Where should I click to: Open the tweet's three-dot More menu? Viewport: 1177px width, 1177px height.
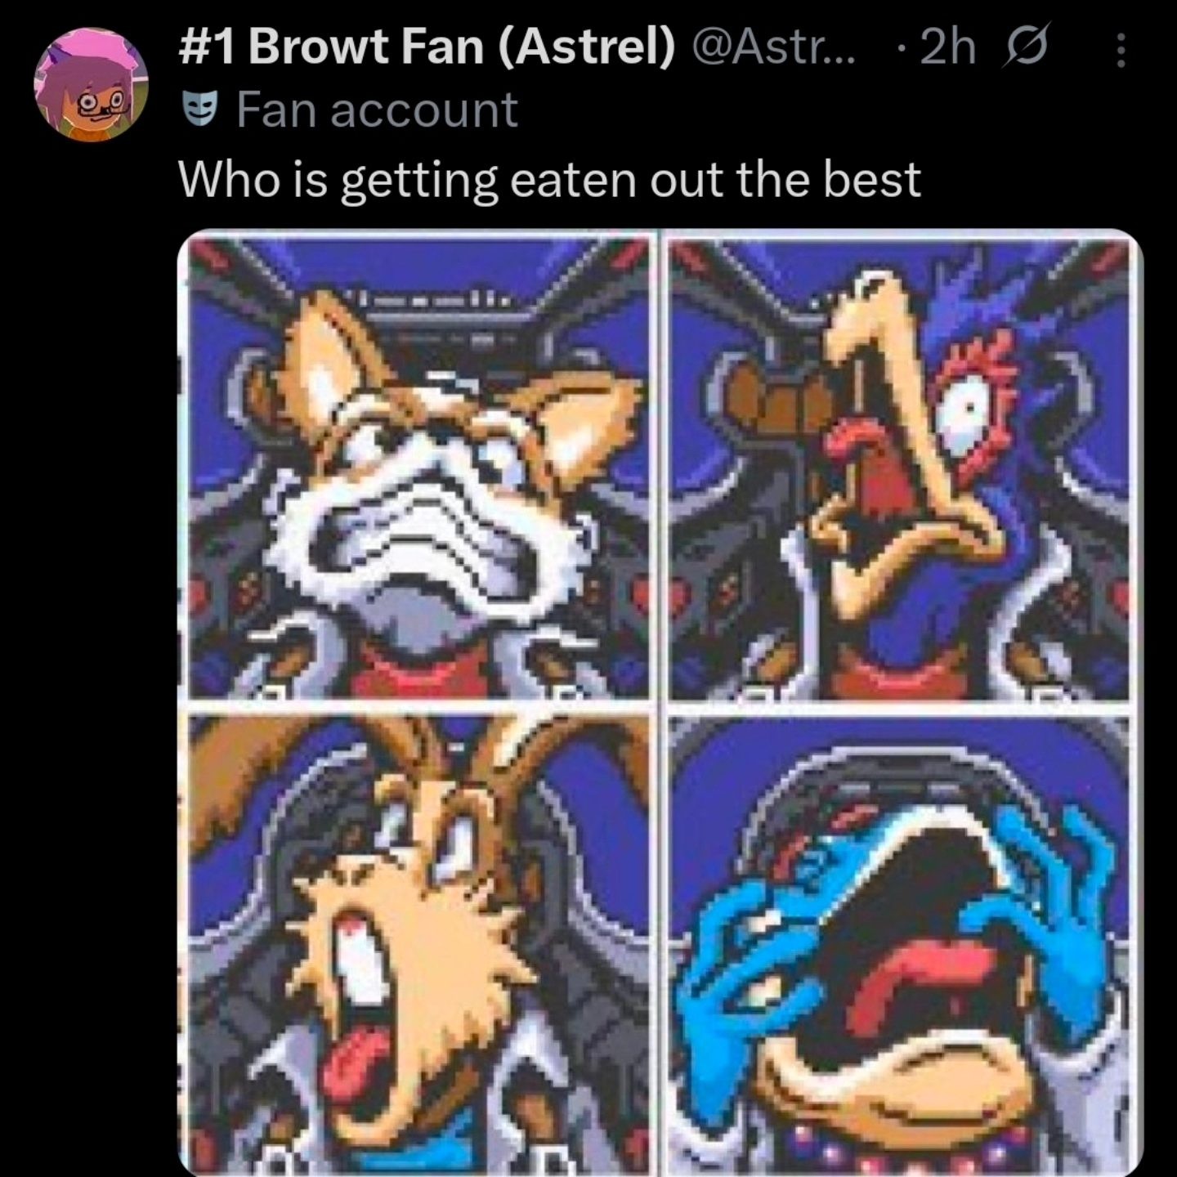click(1121, 51)
